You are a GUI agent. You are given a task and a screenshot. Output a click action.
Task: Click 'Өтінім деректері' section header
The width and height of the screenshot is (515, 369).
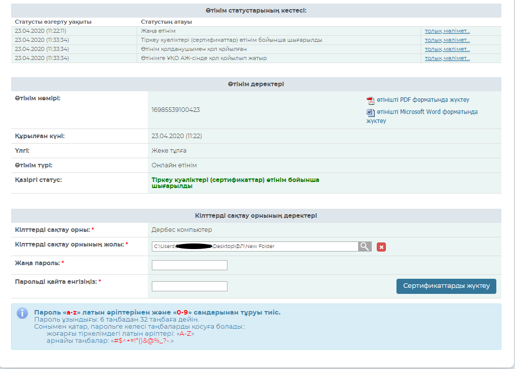256,84
